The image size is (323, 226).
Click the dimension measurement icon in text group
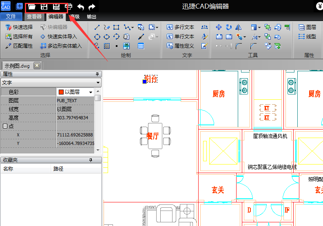point(204,27)
